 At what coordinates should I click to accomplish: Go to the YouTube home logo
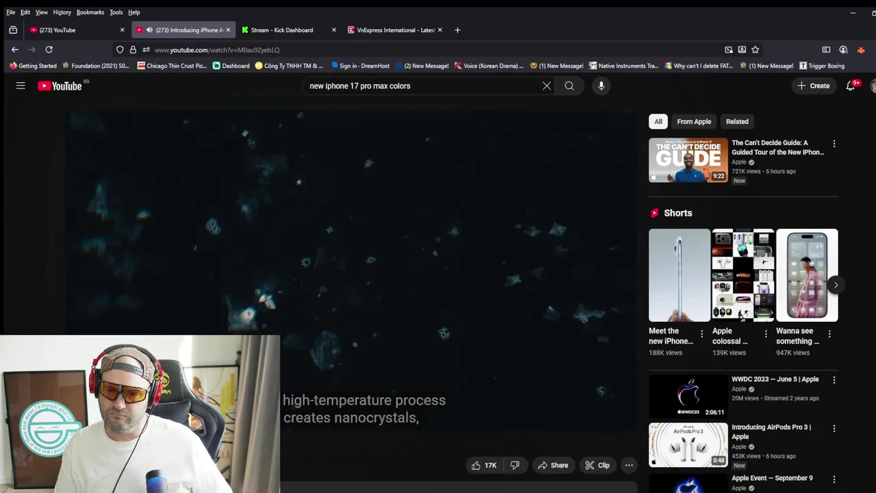click(x=60, y=86)
